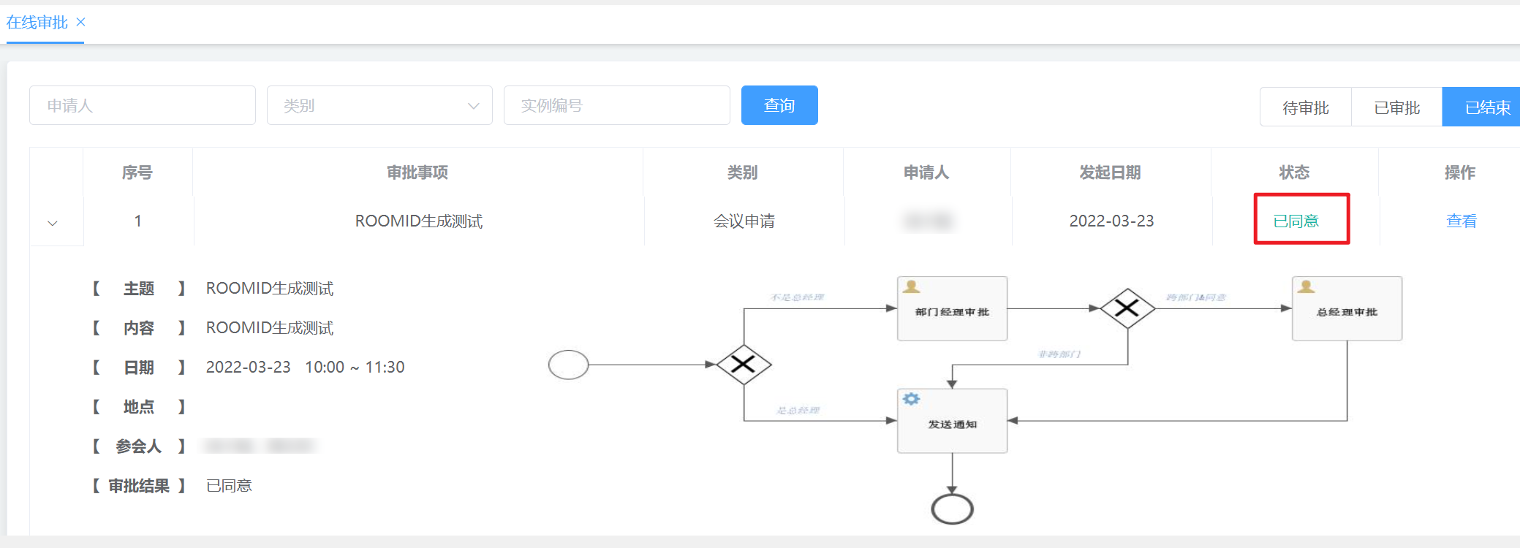Focus the 申请人 search field

[x=143, y=105]
